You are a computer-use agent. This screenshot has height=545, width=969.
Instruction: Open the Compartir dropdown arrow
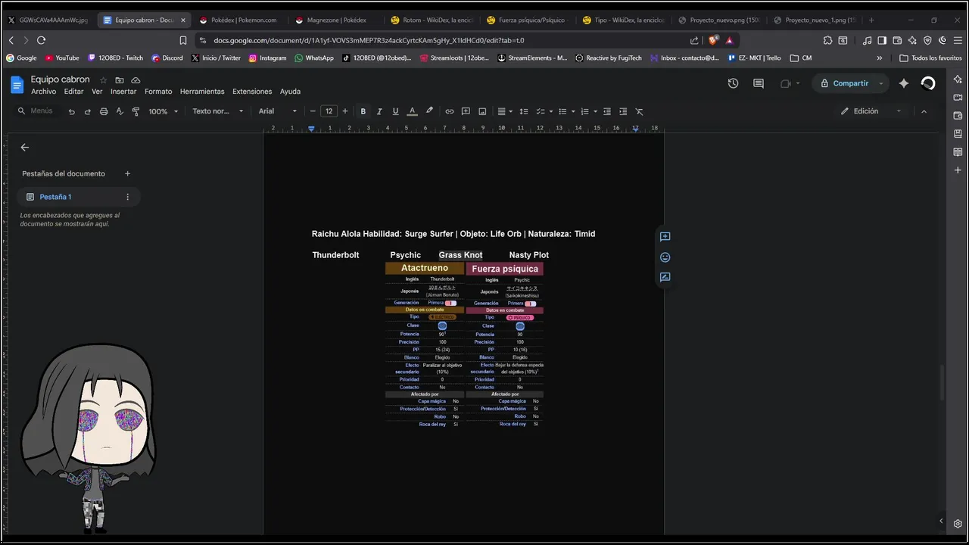point(881,83)
